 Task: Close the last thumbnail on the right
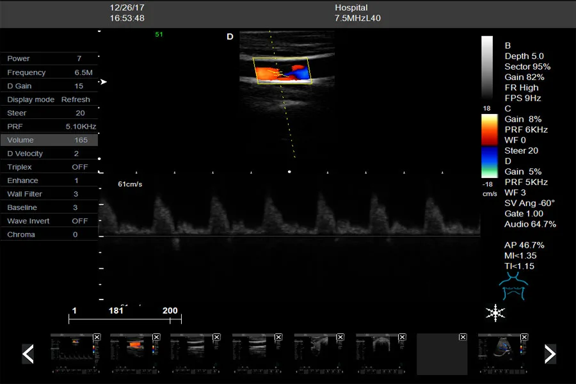tap(524, 337)
